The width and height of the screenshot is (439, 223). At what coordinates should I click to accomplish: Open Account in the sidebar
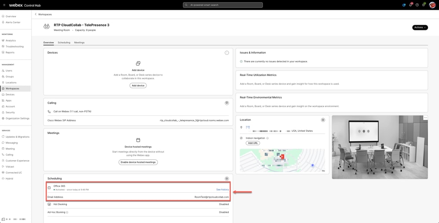point(10,107)
